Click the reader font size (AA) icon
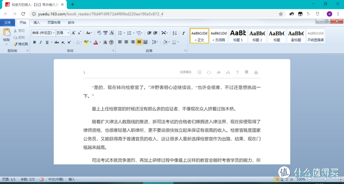The width and height of the screenshot is (344, 184). [x=228, y=72]
